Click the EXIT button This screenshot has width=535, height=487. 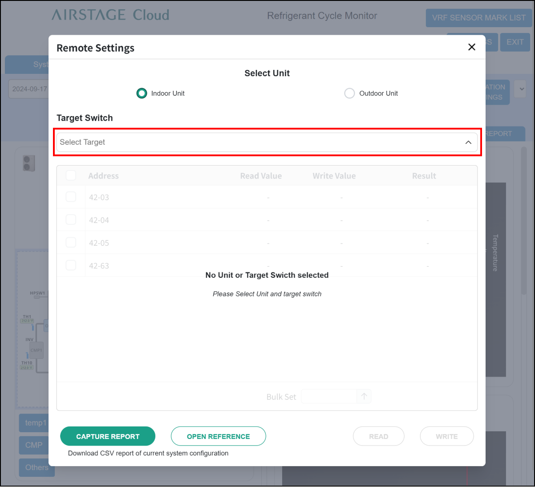(x=515, y=42)
